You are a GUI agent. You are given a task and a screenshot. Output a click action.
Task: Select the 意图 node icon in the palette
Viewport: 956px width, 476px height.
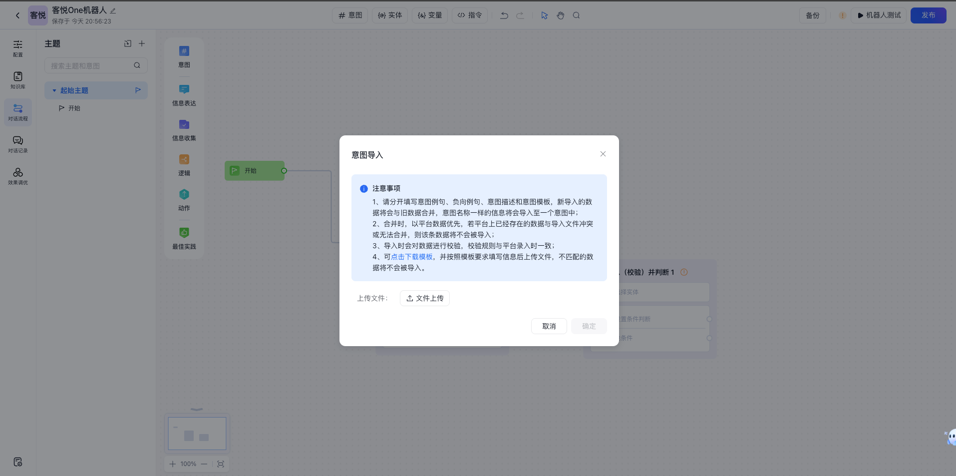(x=184, y=51)
